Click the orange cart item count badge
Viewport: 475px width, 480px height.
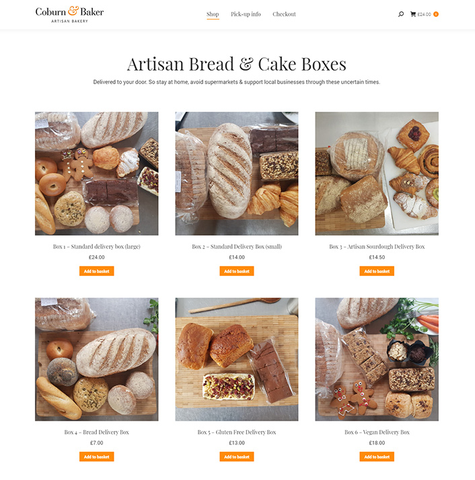(436, 14)
